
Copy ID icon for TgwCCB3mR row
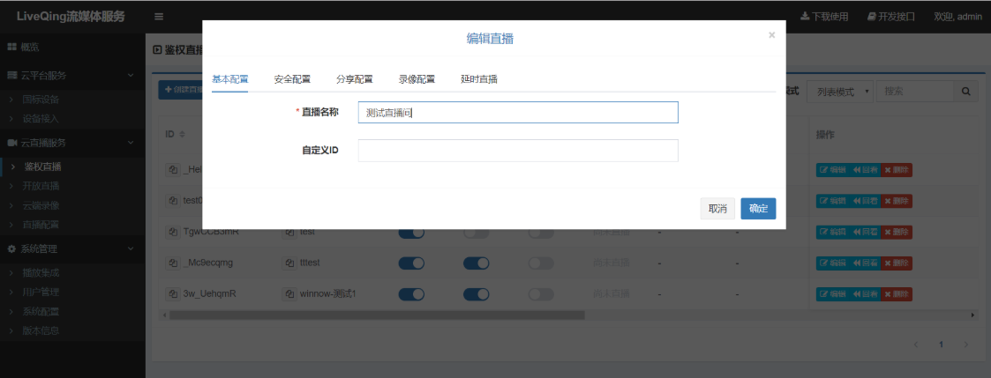coord(173,232)
